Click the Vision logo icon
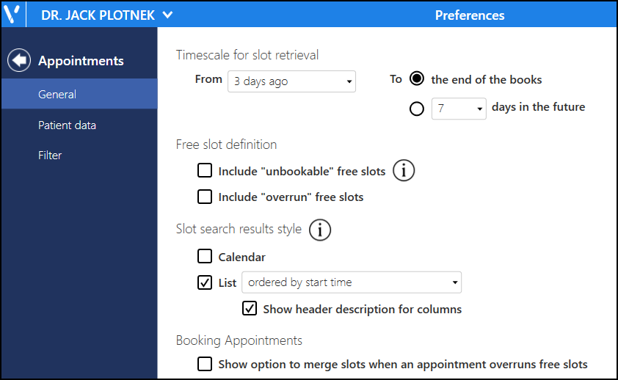This screenshot has height=380, width=618. coord(12,15)
